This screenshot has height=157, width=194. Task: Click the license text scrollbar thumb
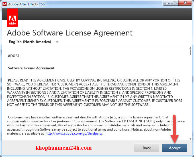190,53
